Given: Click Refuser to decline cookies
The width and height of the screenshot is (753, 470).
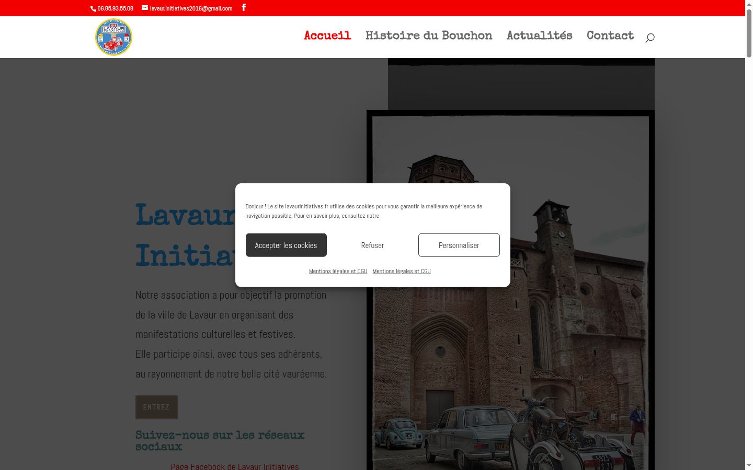Looking at the screenshot, I should [372, 245].
